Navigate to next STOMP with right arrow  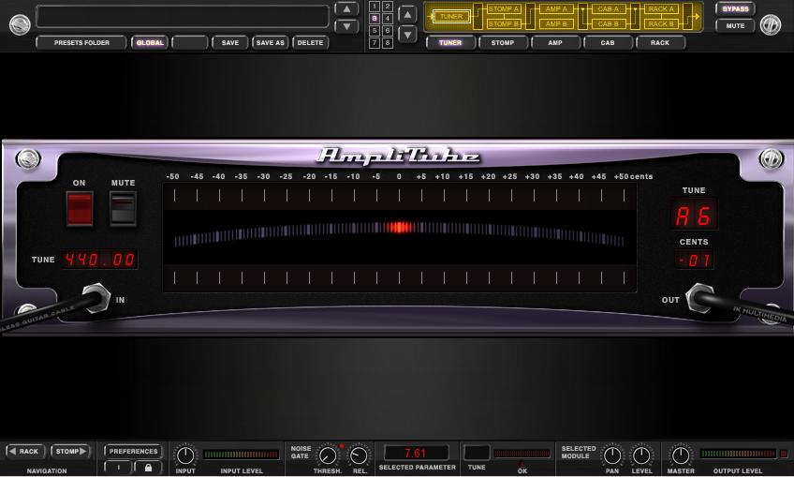[x=70, y=451]
